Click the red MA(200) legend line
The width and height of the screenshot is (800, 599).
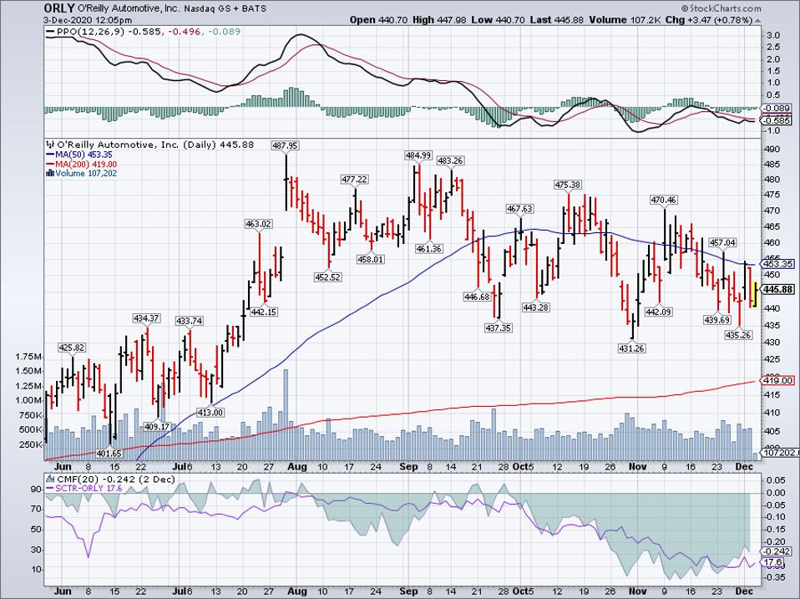50,165
